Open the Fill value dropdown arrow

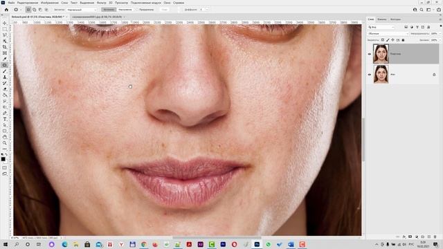(x=440, y=40)
